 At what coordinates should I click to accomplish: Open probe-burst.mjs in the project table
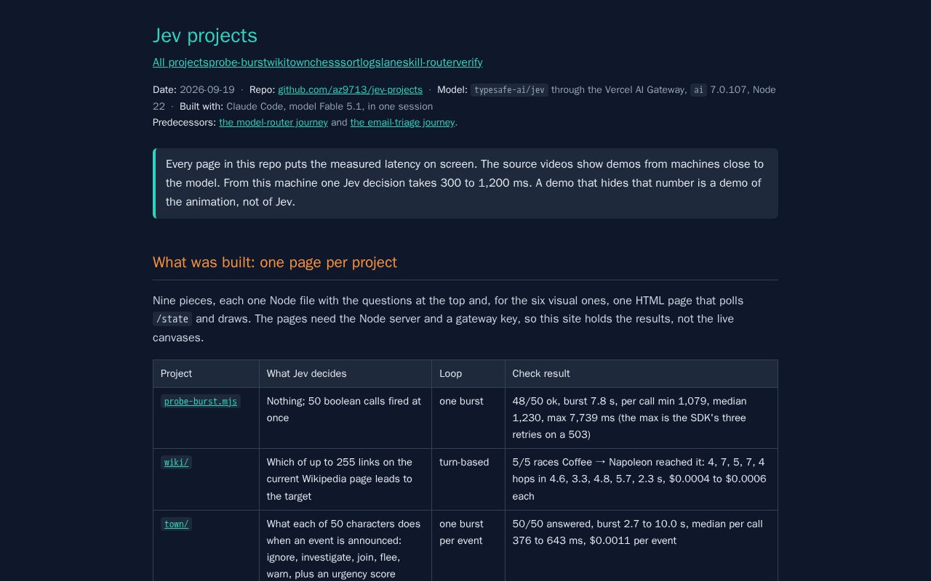click(x=201, y=402)
